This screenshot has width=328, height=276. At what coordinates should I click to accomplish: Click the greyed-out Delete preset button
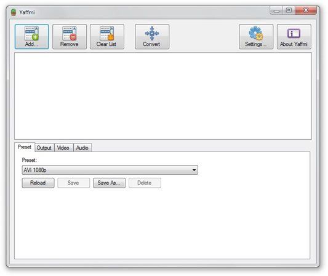(x=145, y=183)
